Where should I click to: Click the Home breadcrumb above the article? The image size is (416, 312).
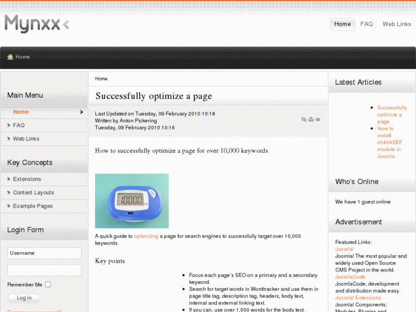pyautogui.click(x=101, y=78)
